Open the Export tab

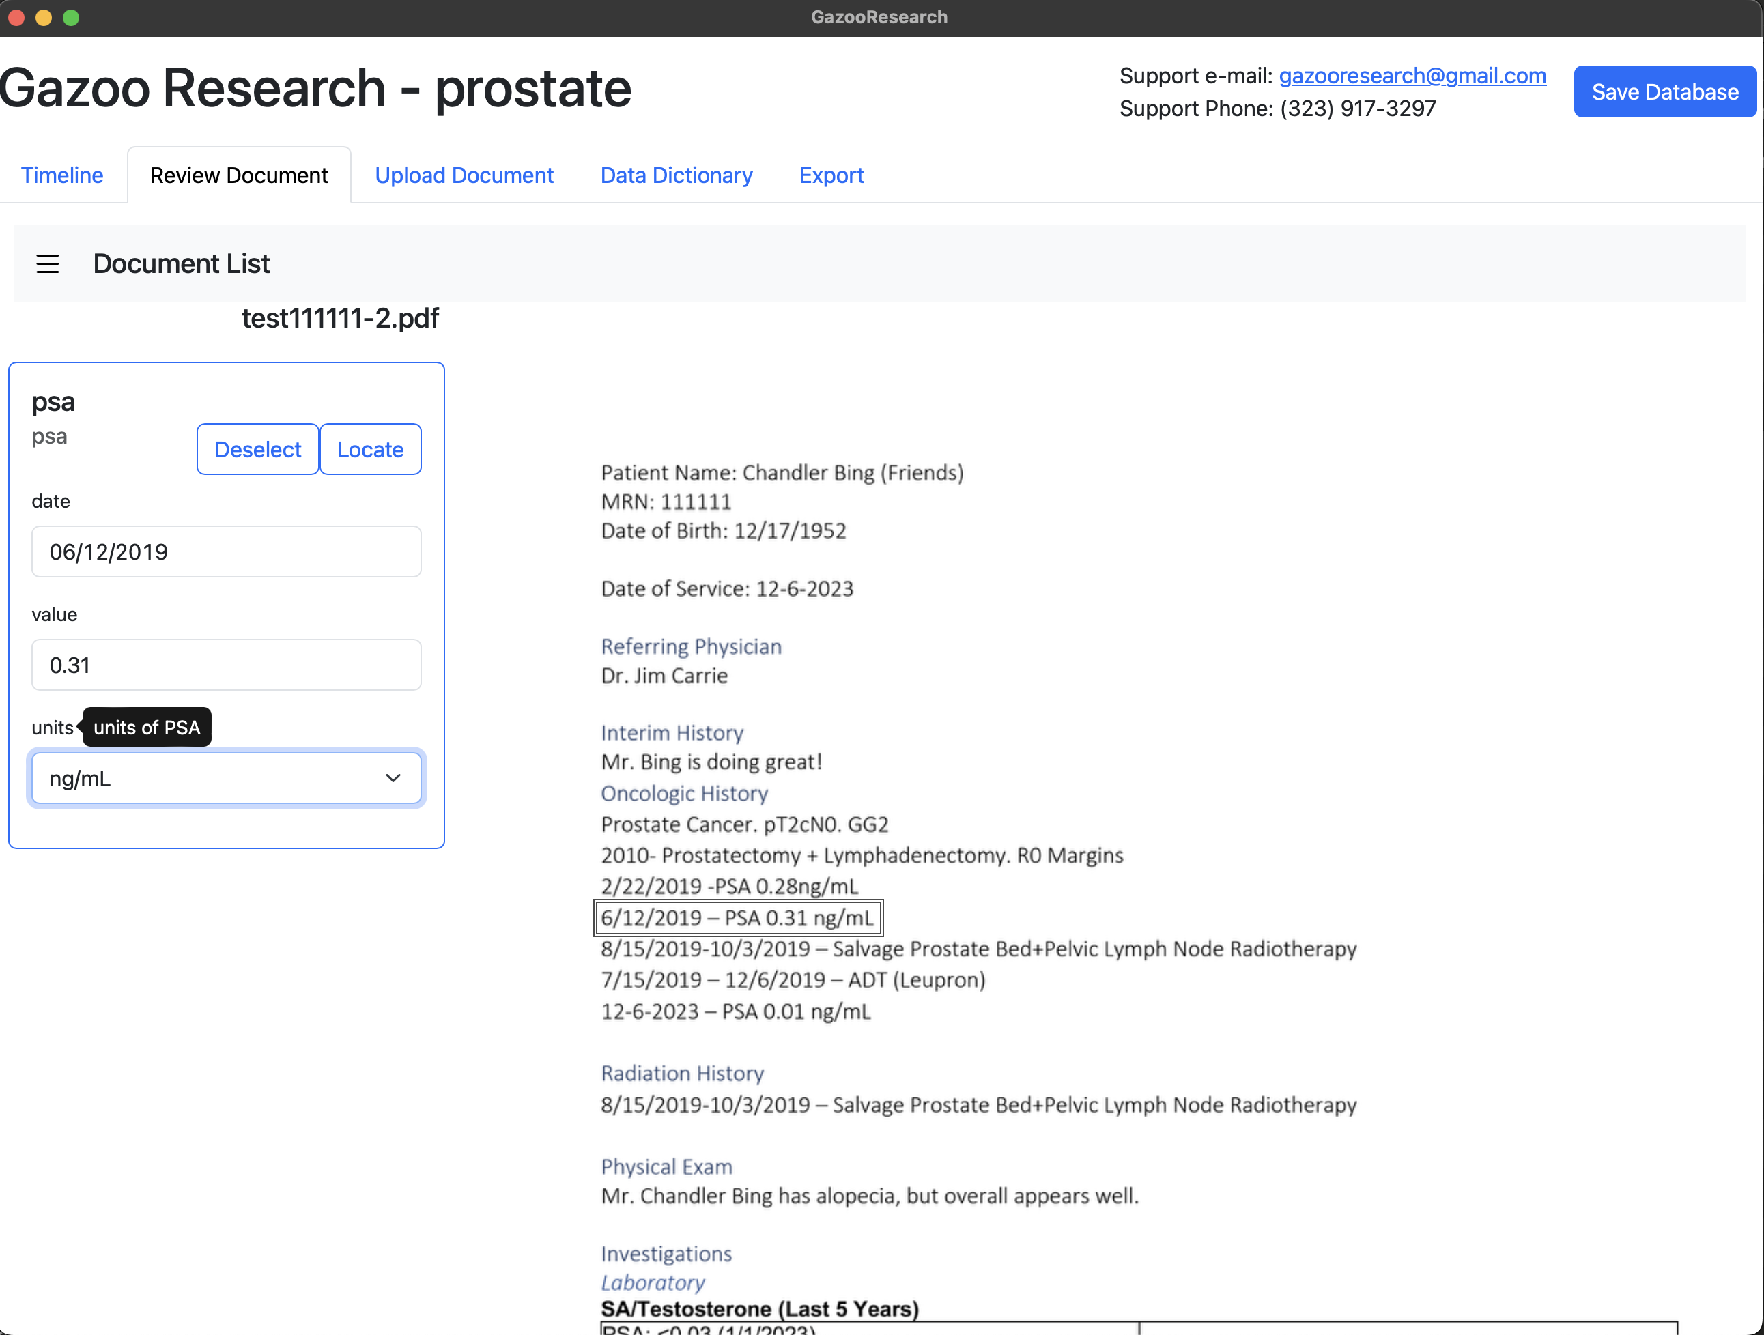(831, 175)
